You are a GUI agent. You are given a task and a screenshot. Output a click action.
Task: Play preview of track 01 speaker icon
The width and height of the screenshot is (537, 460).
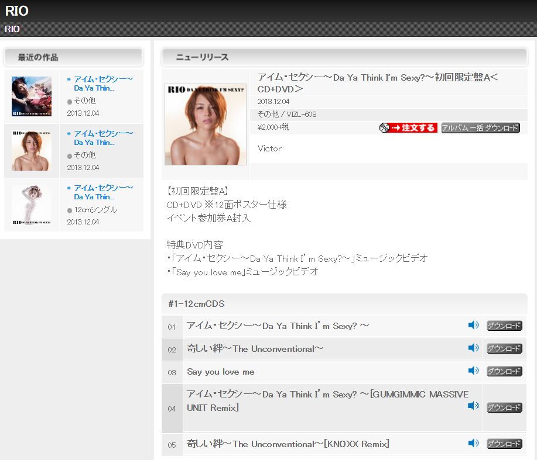tap(473, 326)
